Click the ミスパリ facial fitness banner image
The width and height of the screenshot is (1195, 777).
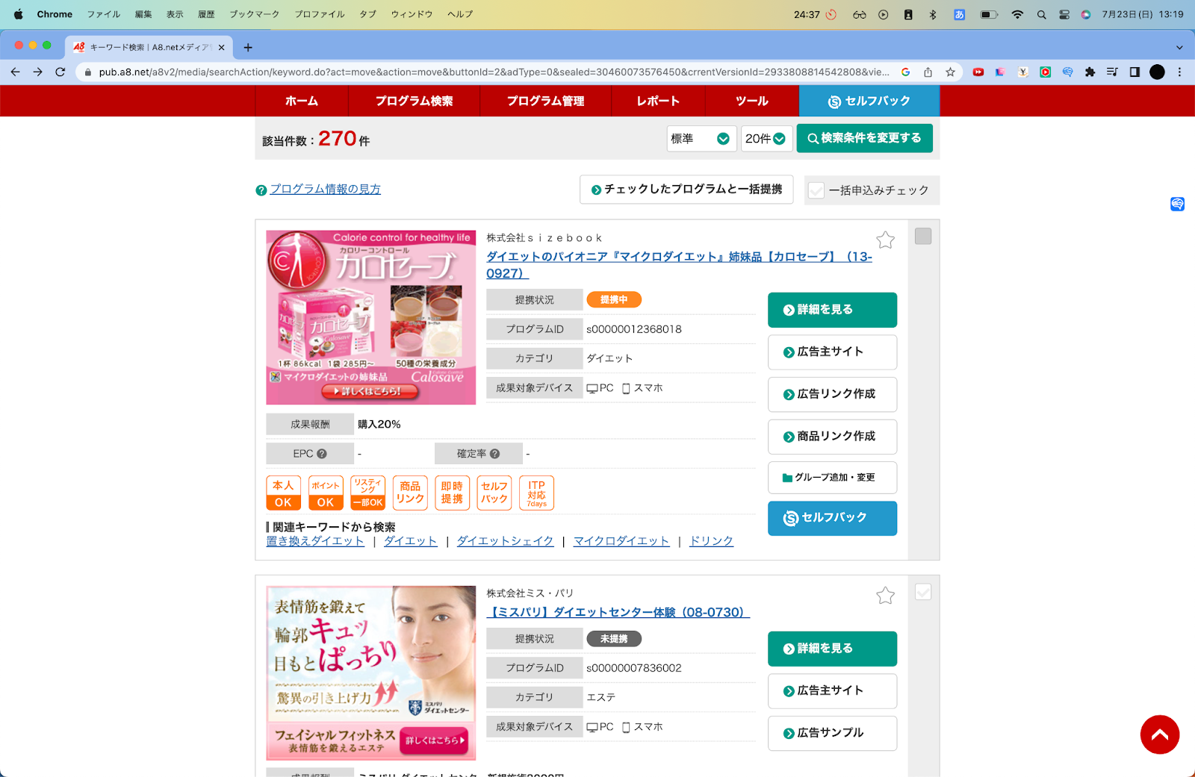pyautogui.click(x=371, y=673)
